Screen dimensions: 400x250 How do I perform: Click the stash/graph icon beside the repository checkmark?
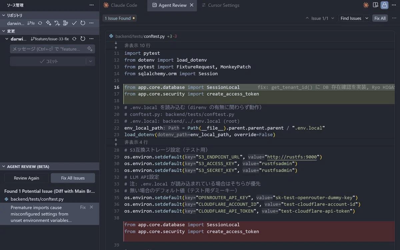pos(66,23)
